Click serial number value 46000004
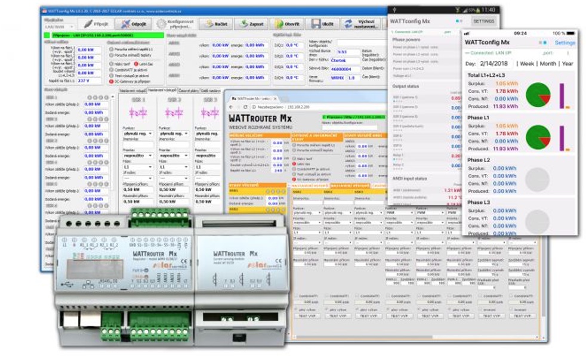 345,69
